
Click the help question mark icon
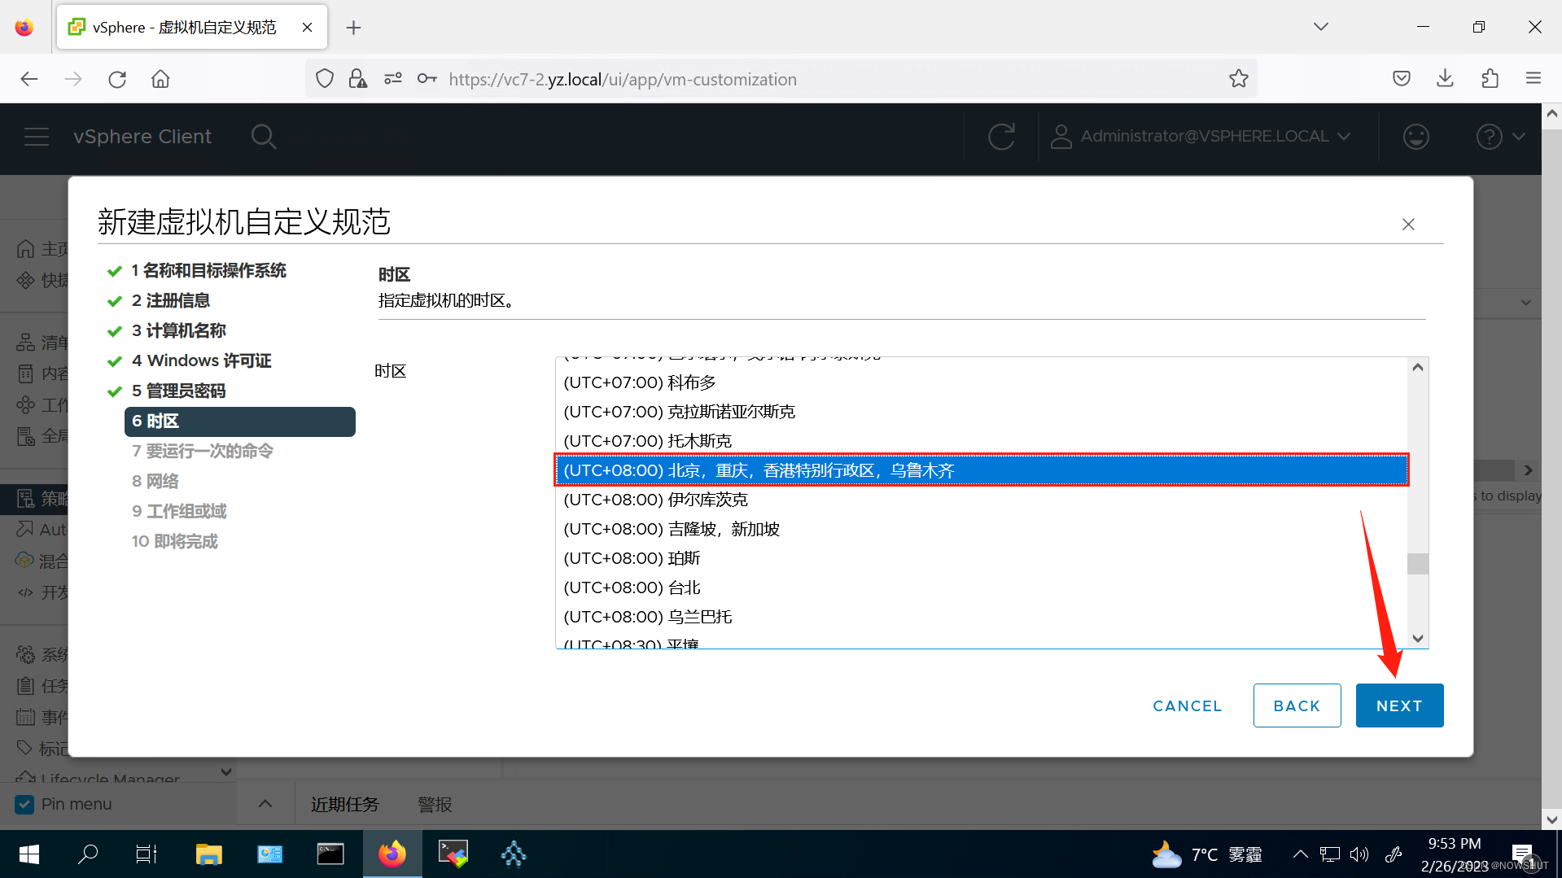point(1488,136)
